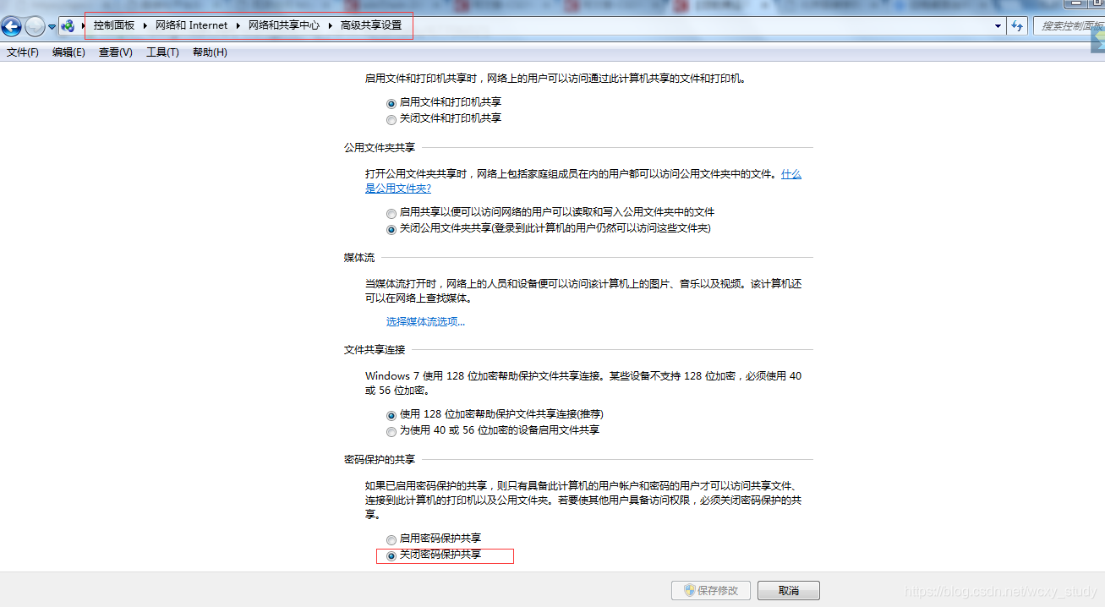Image resolution: width=1105 pixels, height=607 pixels.
Task: Click the 保存修改 button
Action: [x=710, y=590]
